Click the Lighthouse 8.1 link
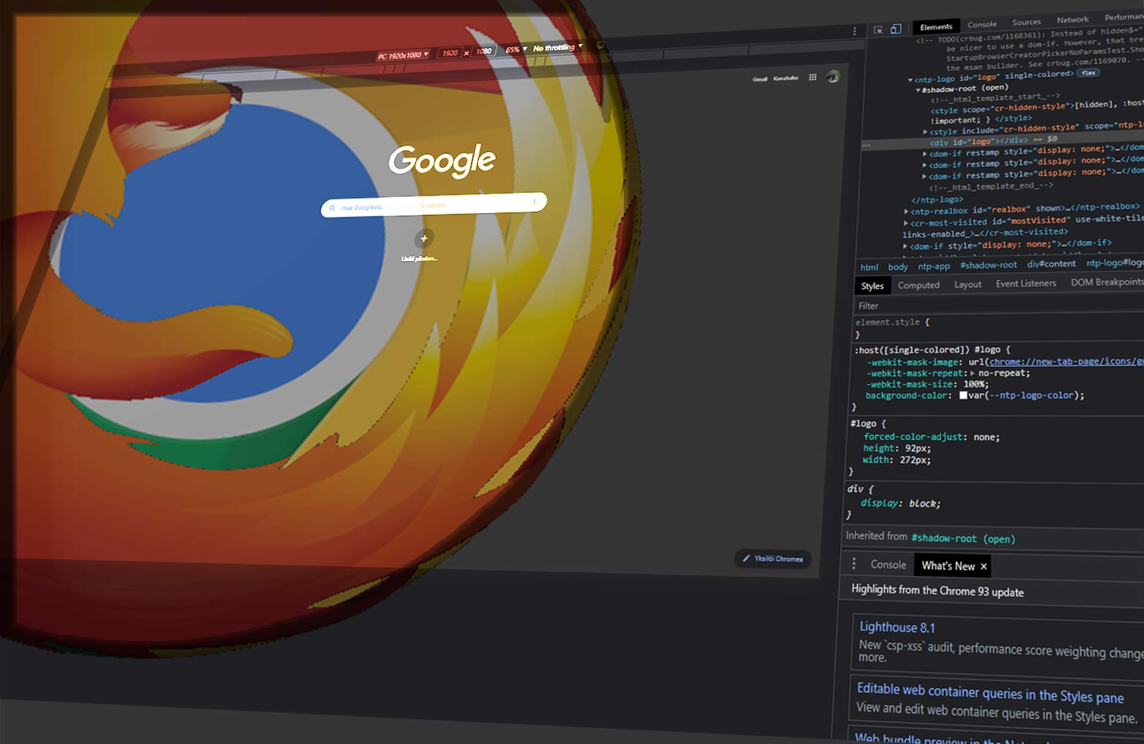This screenshot has width=1144, height=744. [897, 627]
